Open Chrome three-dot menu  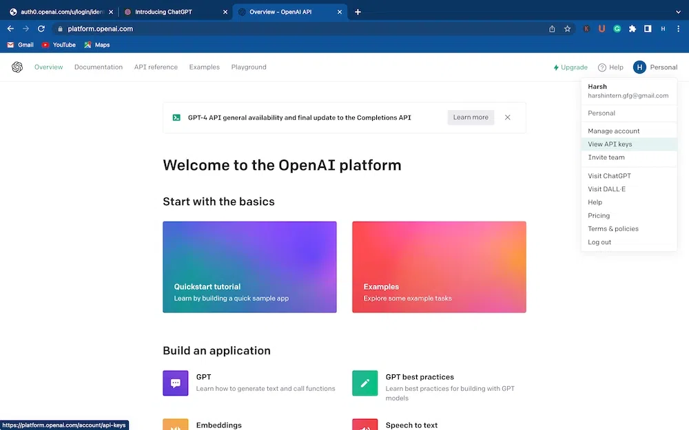679,28
